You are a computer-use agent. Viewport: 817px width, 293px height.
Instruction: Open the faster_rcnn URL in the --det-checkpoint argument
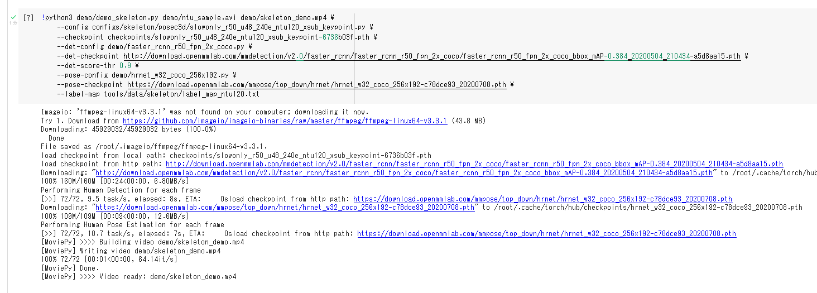(x=432, y=56)
